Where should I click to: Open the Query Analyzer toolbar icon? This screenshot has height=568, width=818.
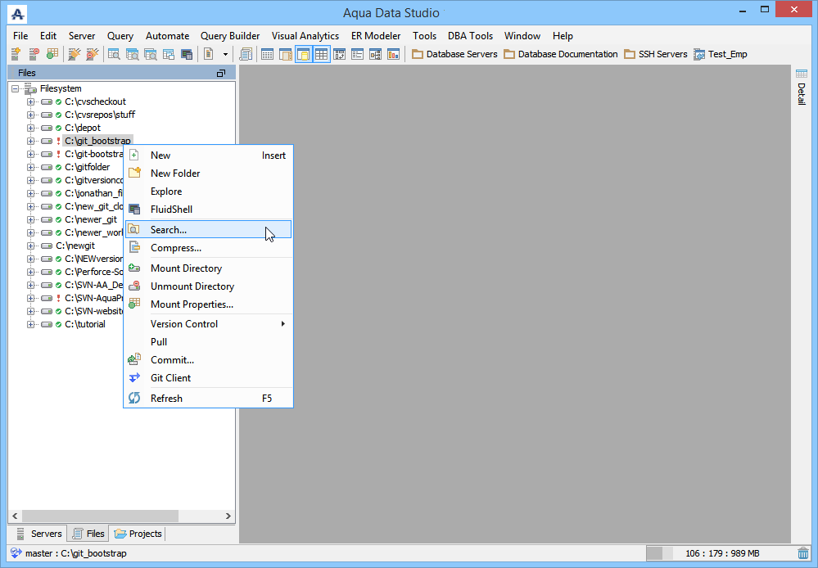(114, 54)
